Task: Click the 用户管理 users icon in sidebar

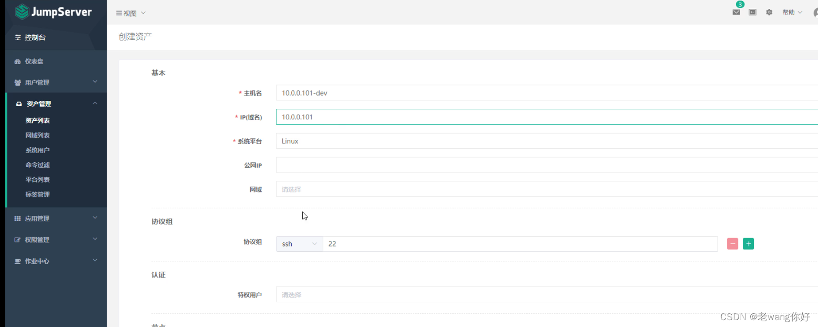Action: tap(18, 82)
